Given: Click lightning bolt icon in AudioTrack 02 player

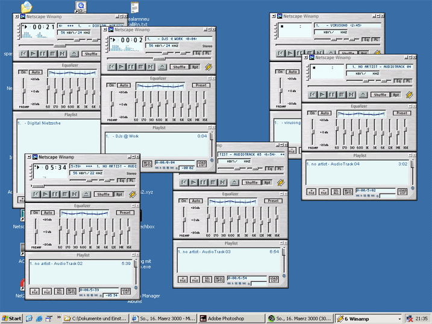Looking at the screenshot, I should [133, 195].
